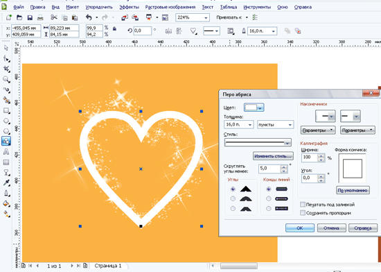Paste from clipboard
381x272 pixels.
tap(75, 17)
